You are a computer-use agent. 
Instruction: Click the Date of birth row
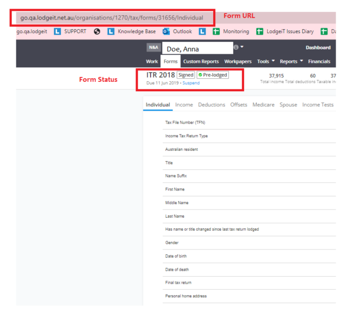(249, 256)
